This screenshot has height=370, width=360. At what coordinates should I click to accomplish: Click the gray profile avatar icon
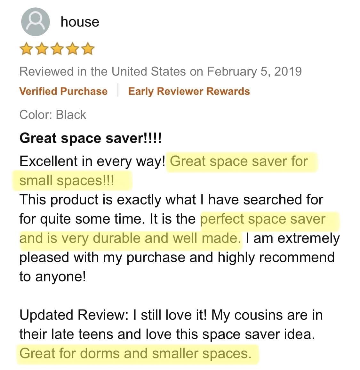pyautogui.click(x=35, y=22)
